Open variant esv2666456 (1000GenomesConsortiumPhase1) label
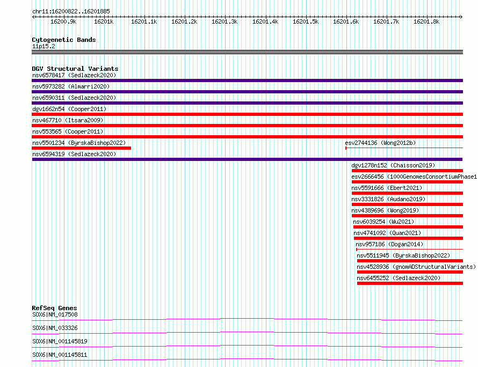478x367 pixels. point(414,177)
